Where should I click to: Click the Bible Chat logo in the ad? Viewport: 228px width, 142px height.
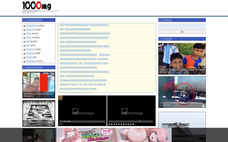pos(166,141)
